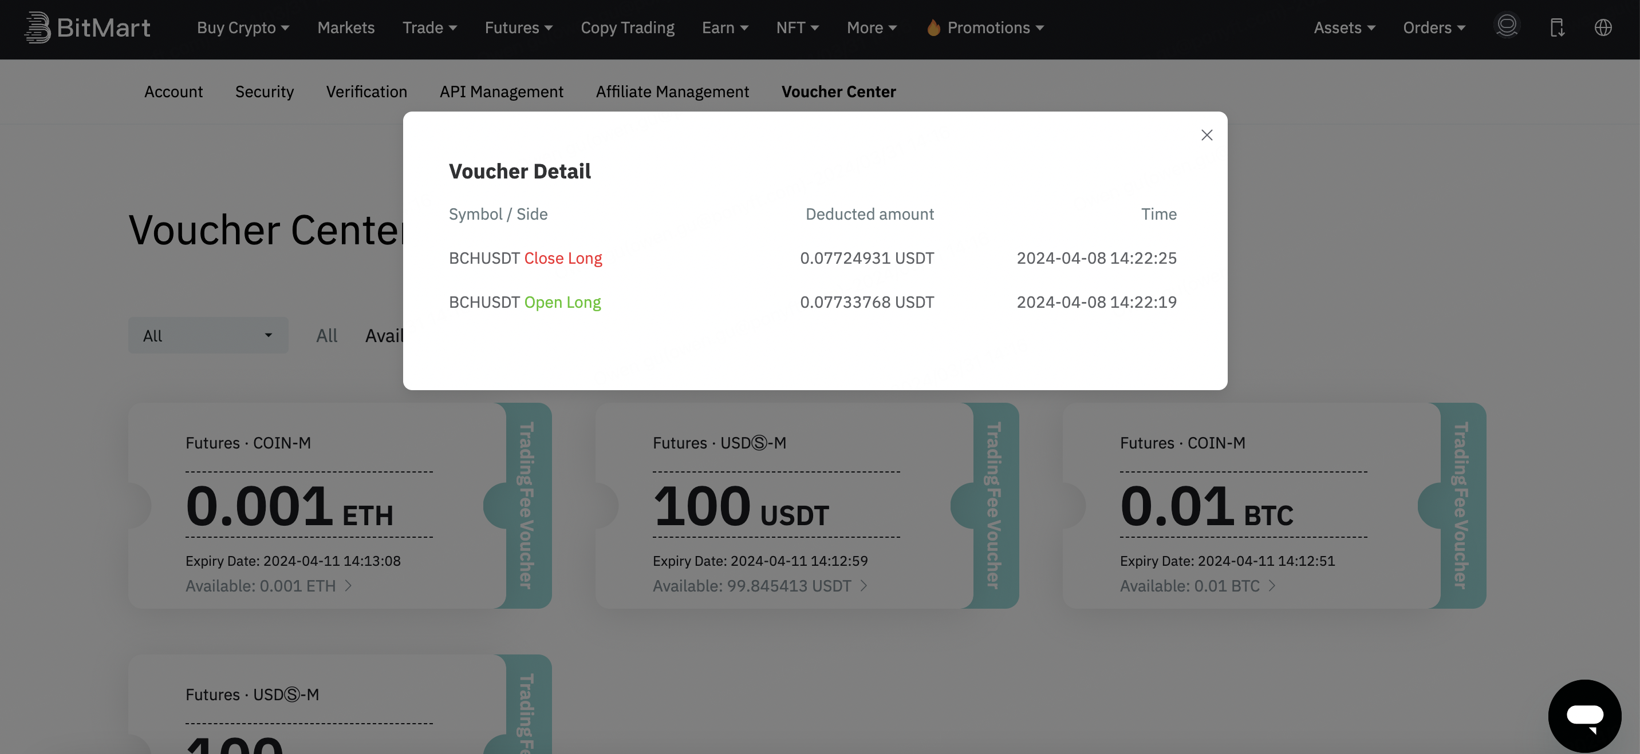Viewport: 1640px width, 754px height.
Task: Close the Voucher Detail dialog
Action: pyautogui.click(x=1207, y=135)
